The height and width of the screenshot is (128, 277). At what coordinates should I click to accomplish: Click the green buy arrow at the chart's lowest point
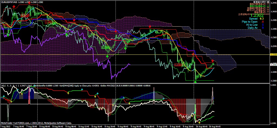[195, 81]
